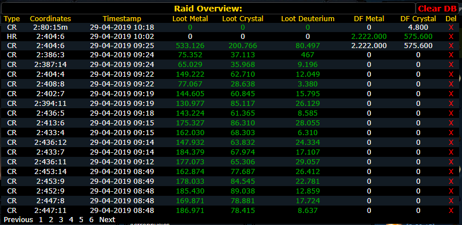Delete the HR 2:404:6 row
Image resolution: width=462 pixels, height=225 pixels.
(x=451, y=37)
